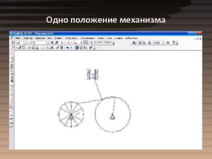
Task: Open the Инструменты menu
Action: (71, 38)
